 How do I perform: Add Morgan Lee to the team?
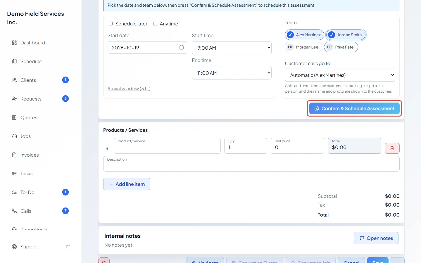[303, 47]
